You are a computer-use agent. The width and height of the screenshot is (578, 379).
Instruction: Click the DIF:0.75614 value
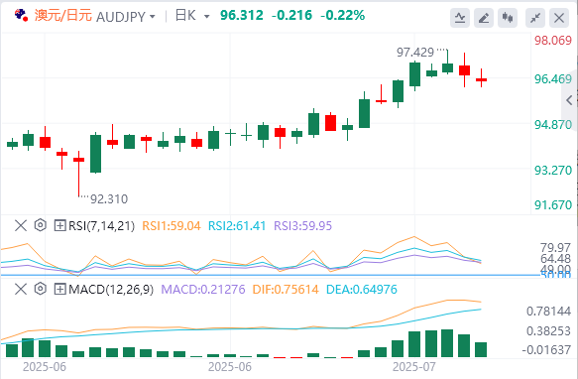click(x=286, y=290)
